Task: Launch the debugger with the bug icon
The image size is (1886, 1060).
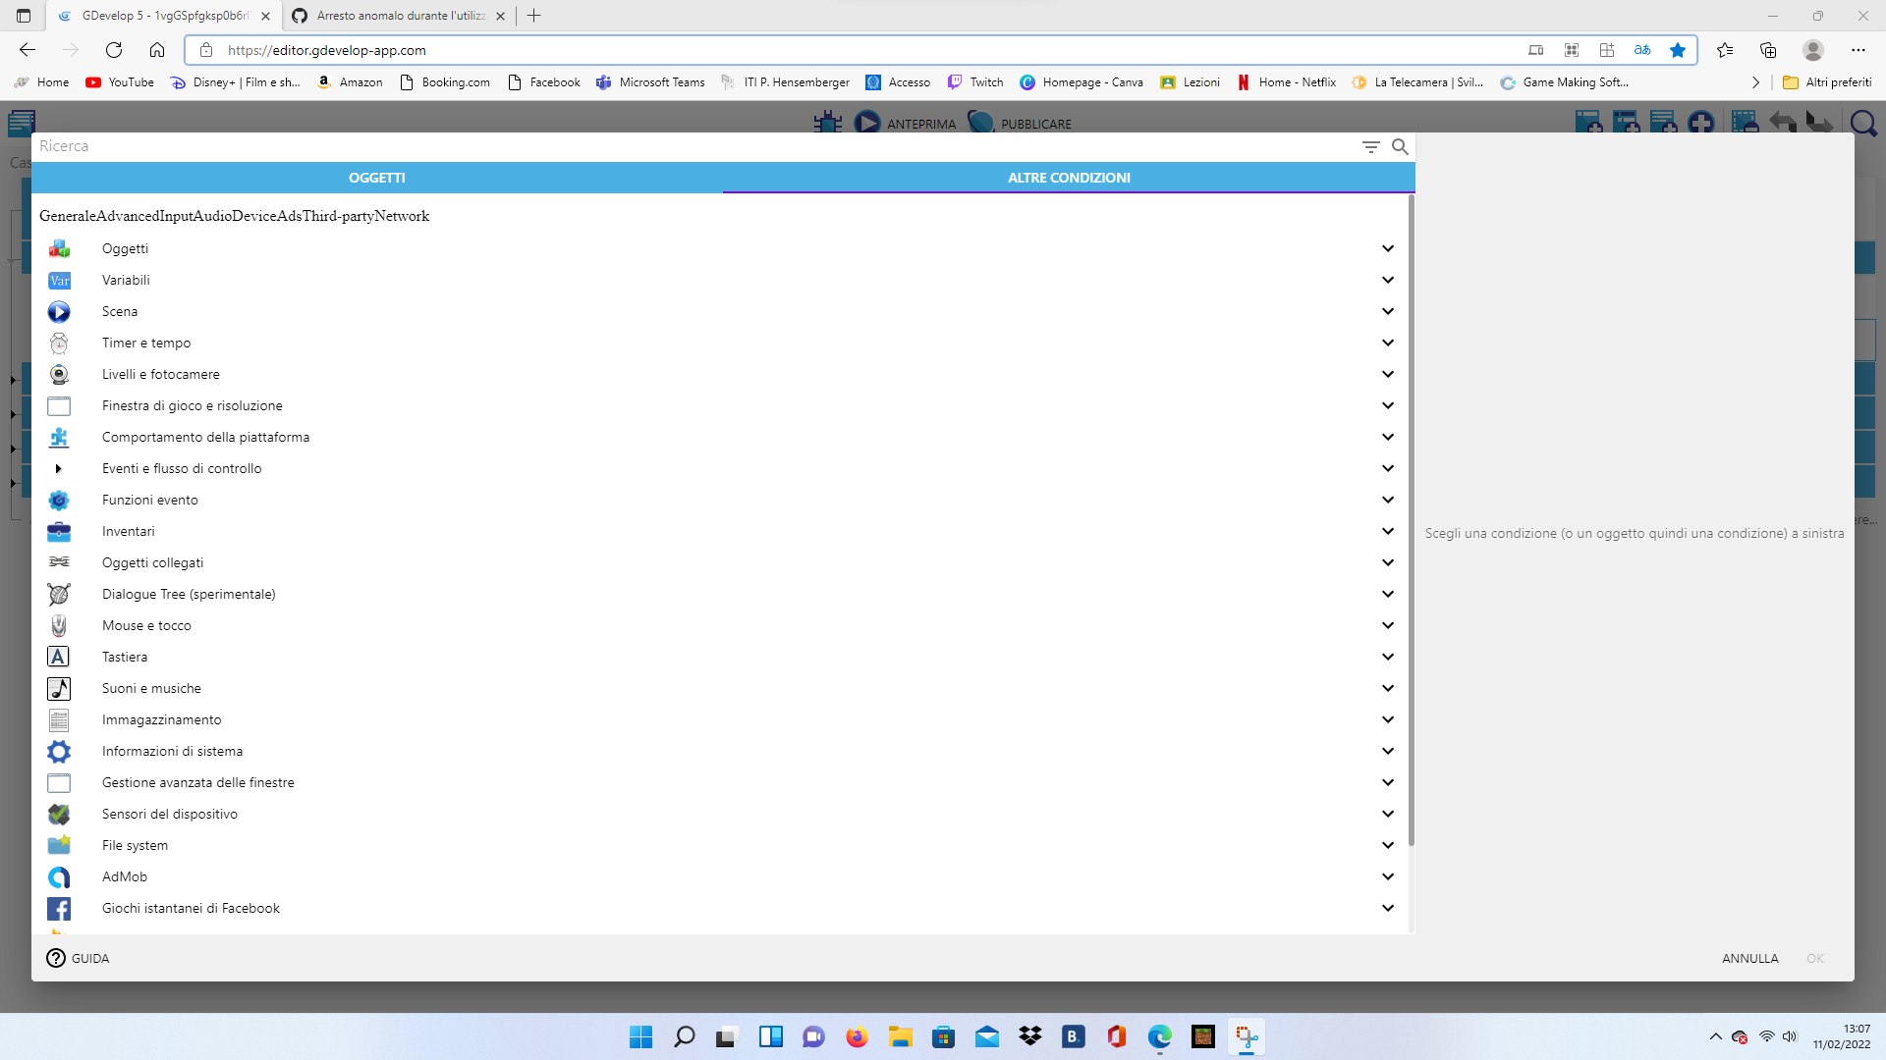Action: click(828, 123)
